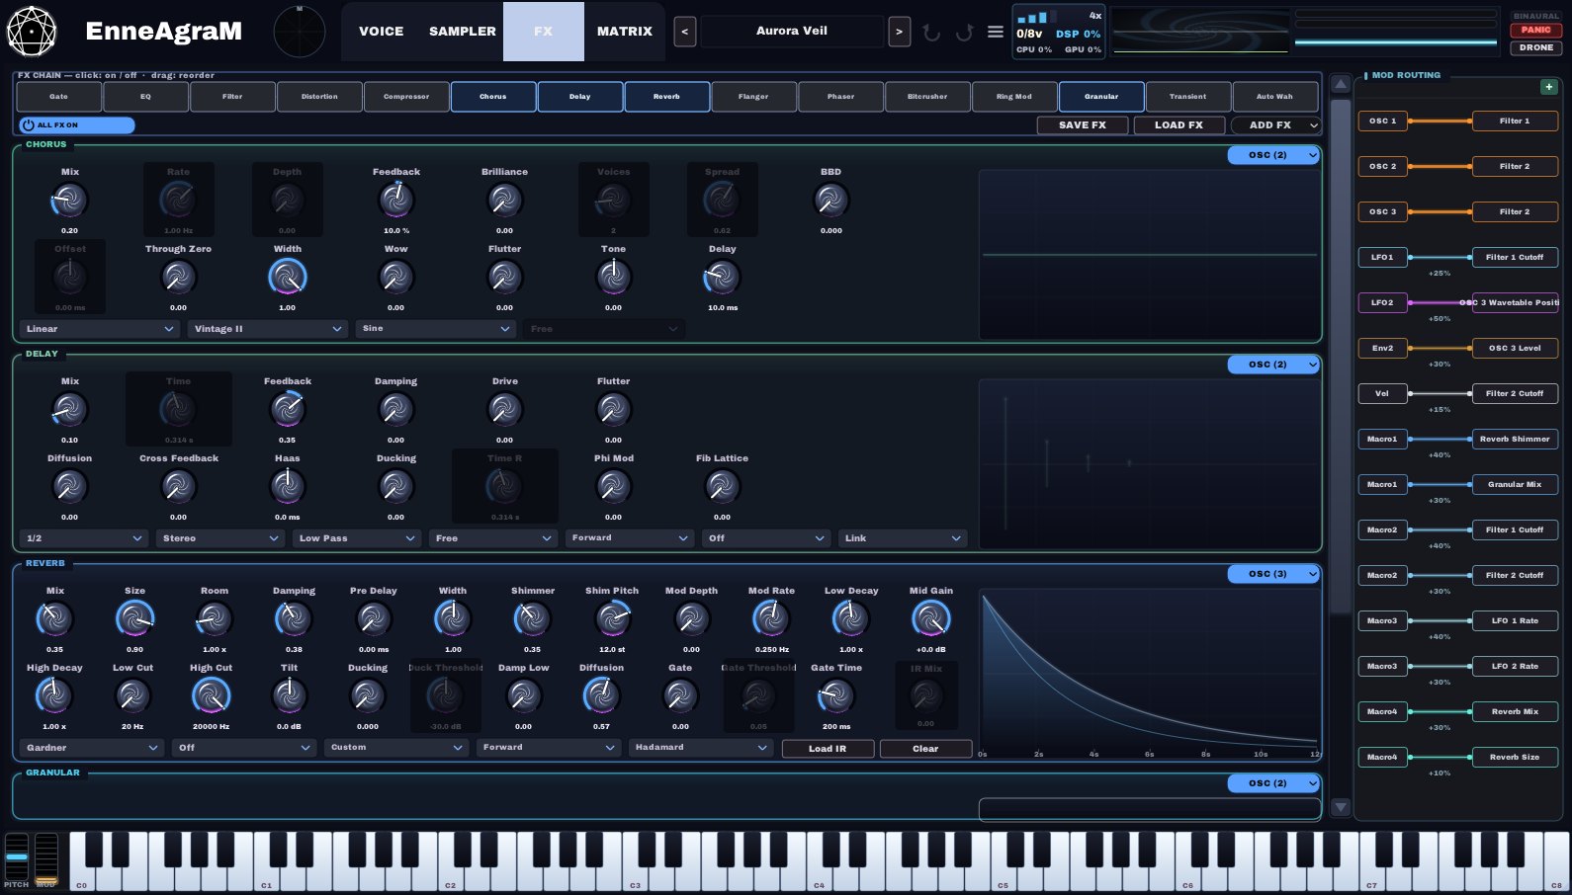
Task: Open the Vintage II chorus mode dropdown
Action: 267,329
